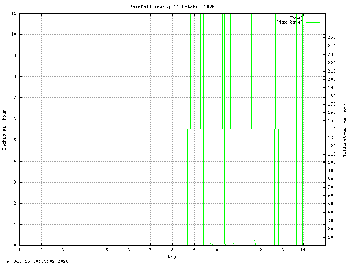Click the x-axis day label 13
The width and height of the screenshot is (352, 264).
pyautogui.click(x=281, y=250)
